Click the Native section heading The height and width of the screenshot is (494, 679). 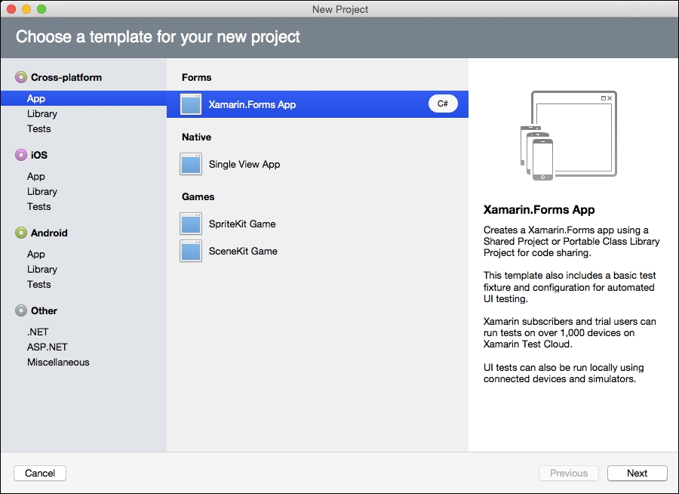pyautogui.click(x=197, y=137)
